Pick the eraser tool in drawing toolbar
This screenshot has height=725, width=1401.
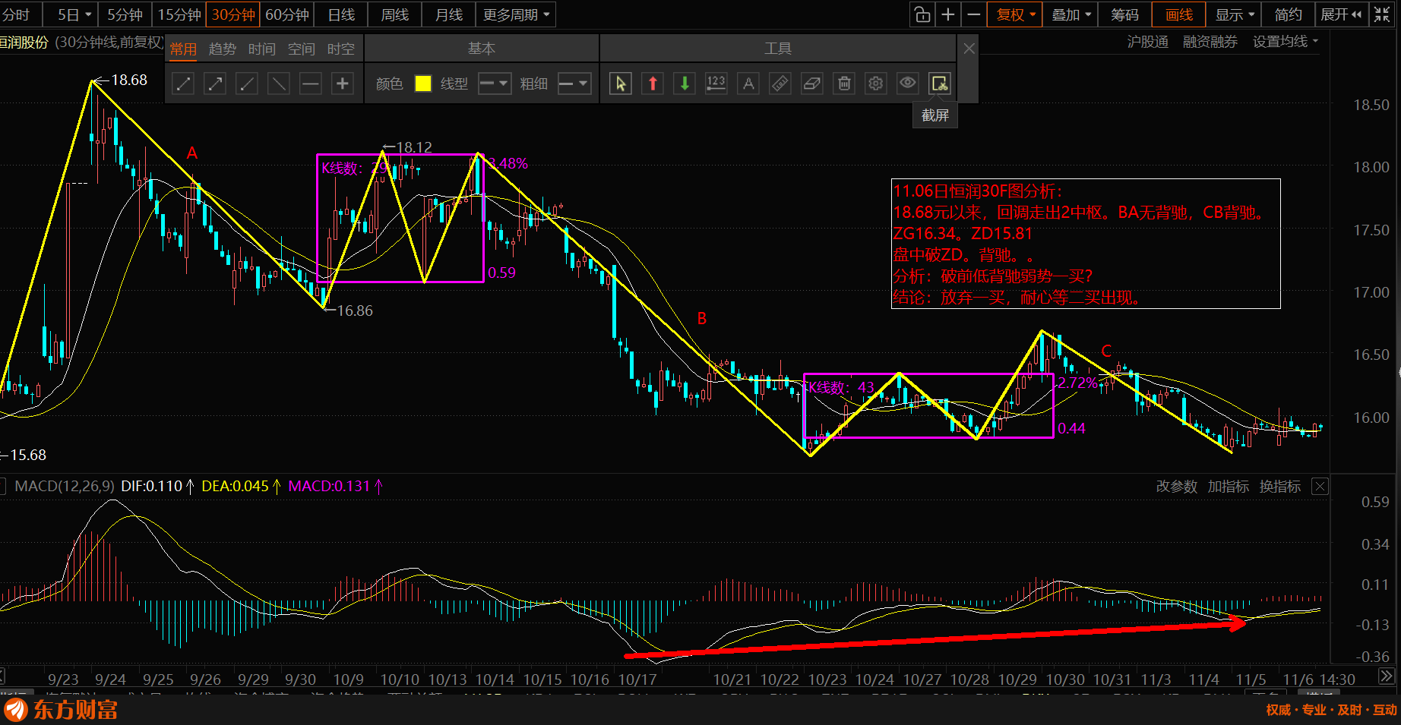[x=812, y=84]
